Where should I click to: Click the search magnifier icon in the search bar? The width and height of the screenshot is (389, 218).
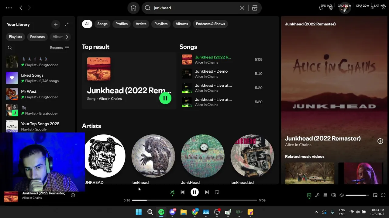point(148,8)
